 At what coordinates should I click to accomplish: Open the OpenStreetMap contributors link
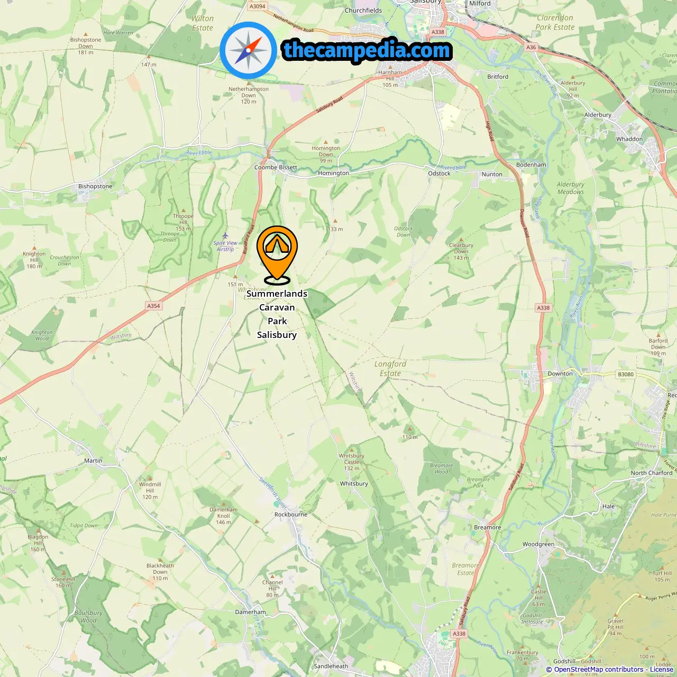pos(599,669)
